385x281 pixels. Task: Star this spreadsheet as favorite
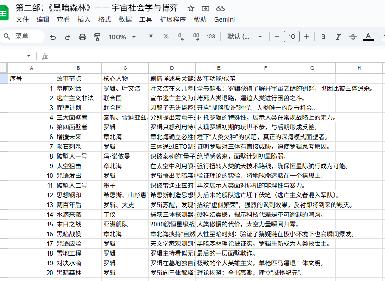(x=190, y=8)
